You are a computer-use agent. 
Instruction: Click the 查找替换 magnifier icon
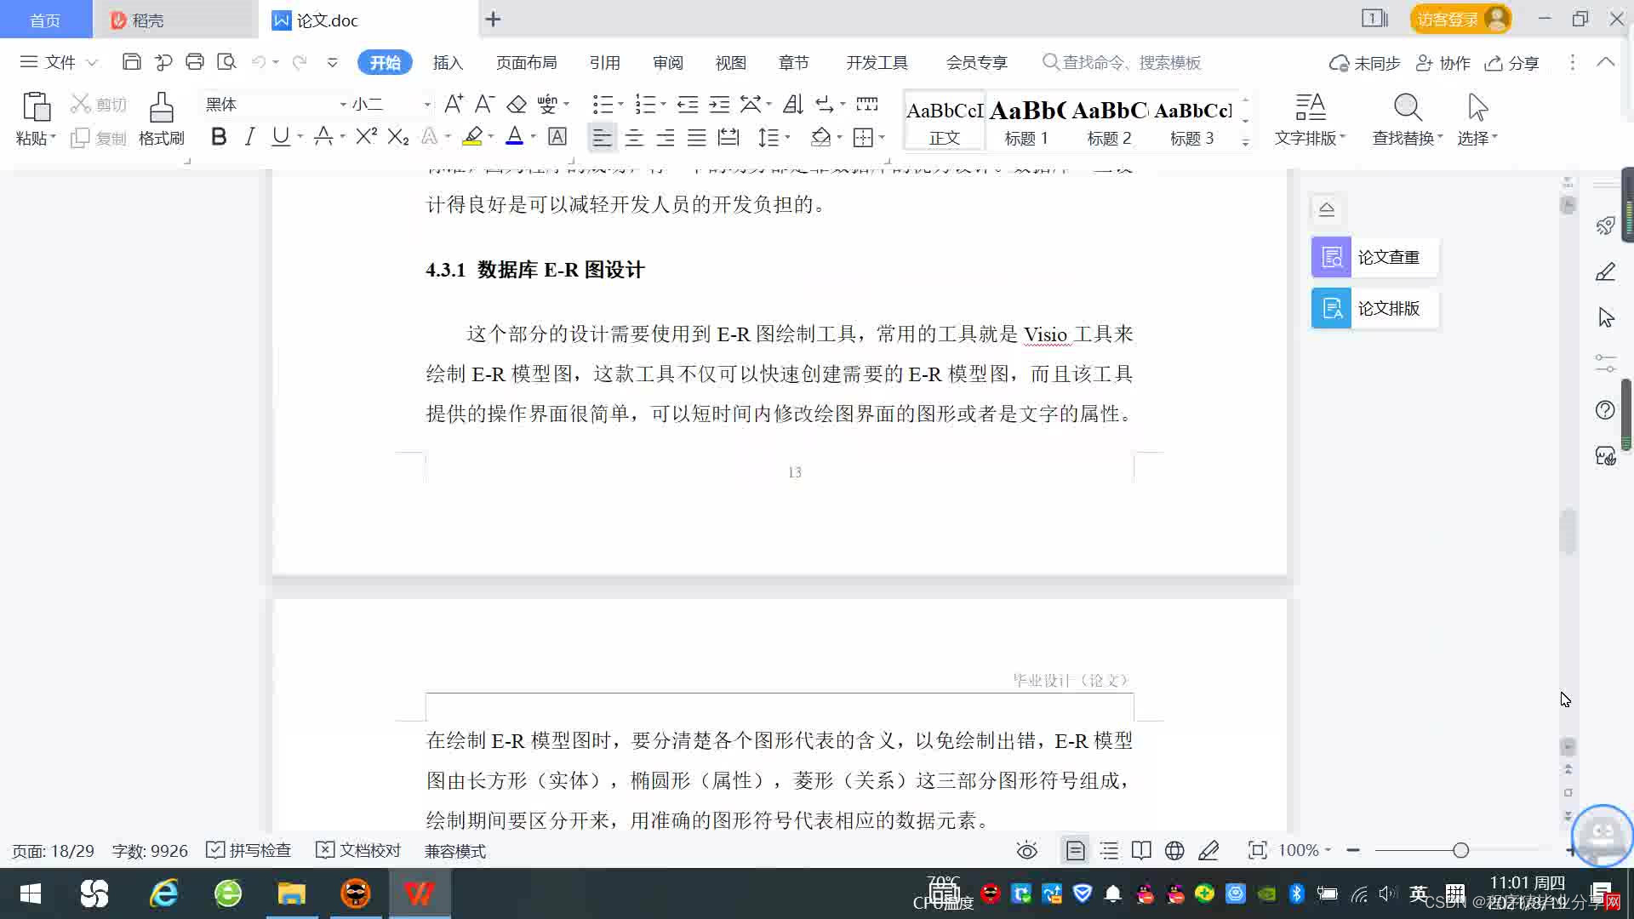(x=1407, y=109)
